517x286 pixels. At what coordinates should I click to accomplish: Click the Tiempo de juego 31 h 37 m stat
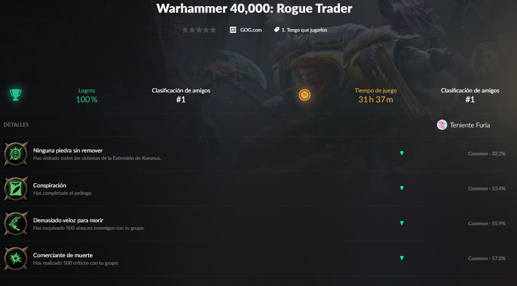point(376,95)
